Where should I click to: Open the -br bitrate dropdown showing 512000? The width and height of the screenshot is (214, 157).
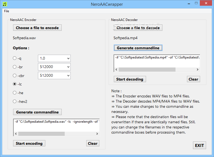click(x=54, y=67)
